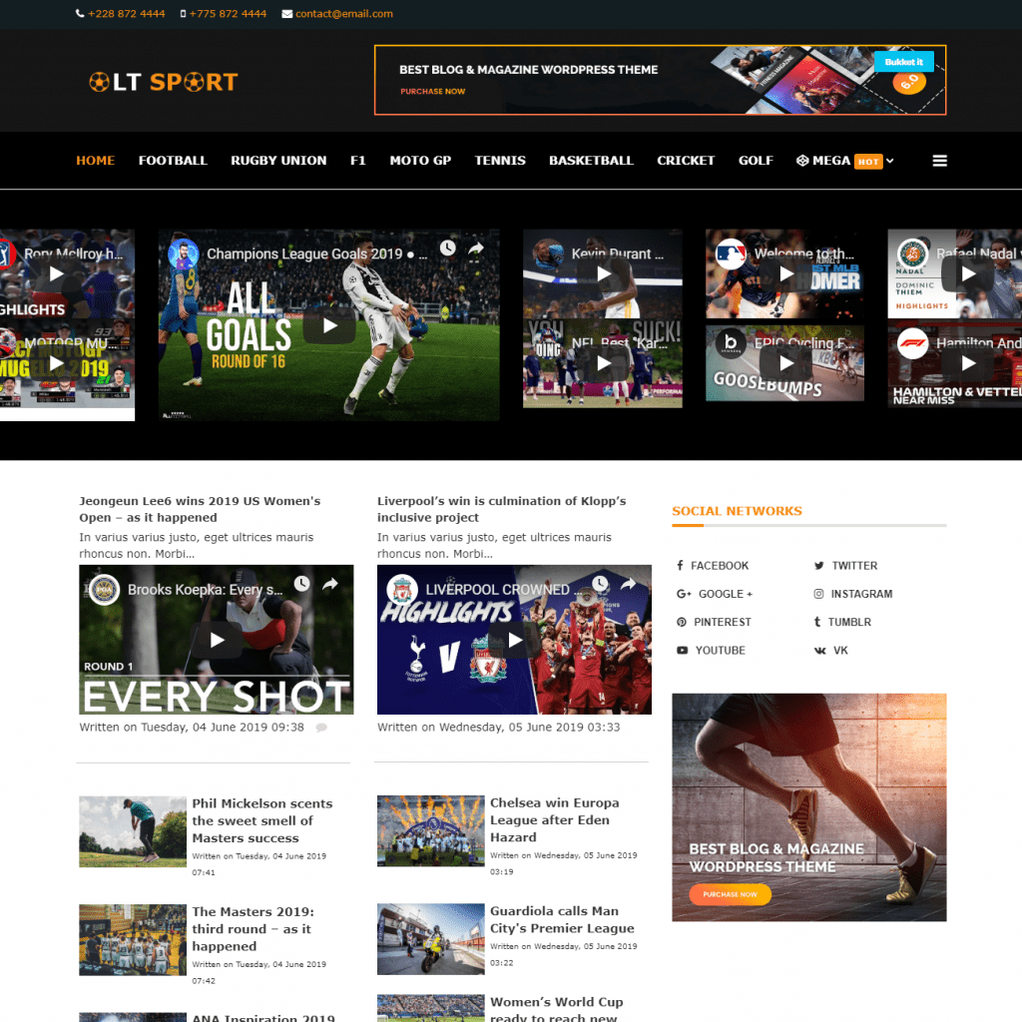Screen dimensions: 1022x1022
Task: Play the Rafael Nadal highlights video
Action: 968,273
